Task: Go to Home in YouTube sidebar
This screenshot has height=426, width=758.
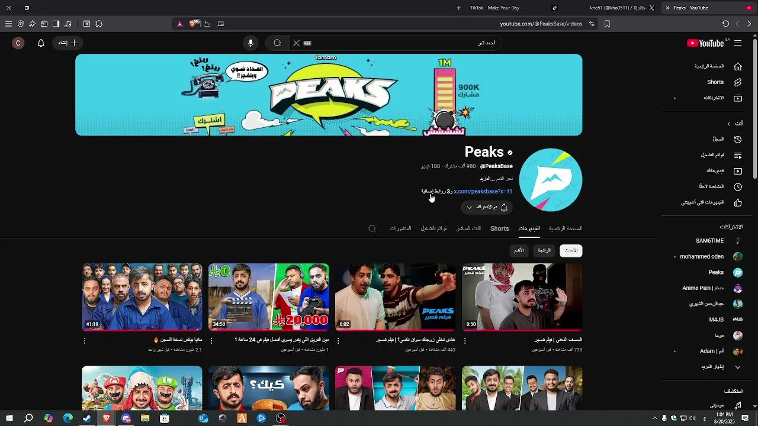Action: coord(718,66)
